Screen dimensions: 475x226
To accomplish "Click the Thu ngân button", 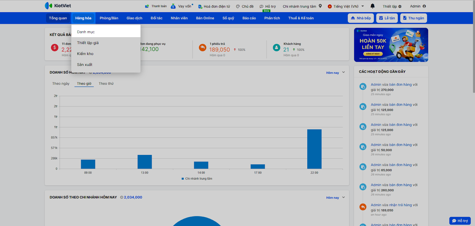I will (x=413, y=18).
